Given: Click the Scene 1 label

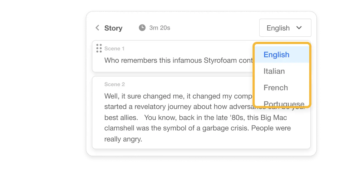Looking at the screenshot, I should coord(114,49).
